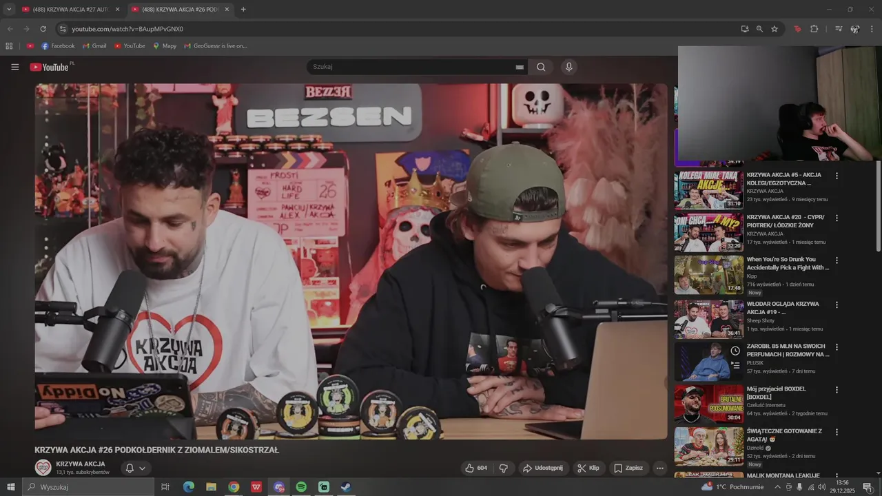This screenshot has height=496, width=882.
Task: Launch Spotify from the taskbar
Action: pyautogui.click(x=301, y=487)
